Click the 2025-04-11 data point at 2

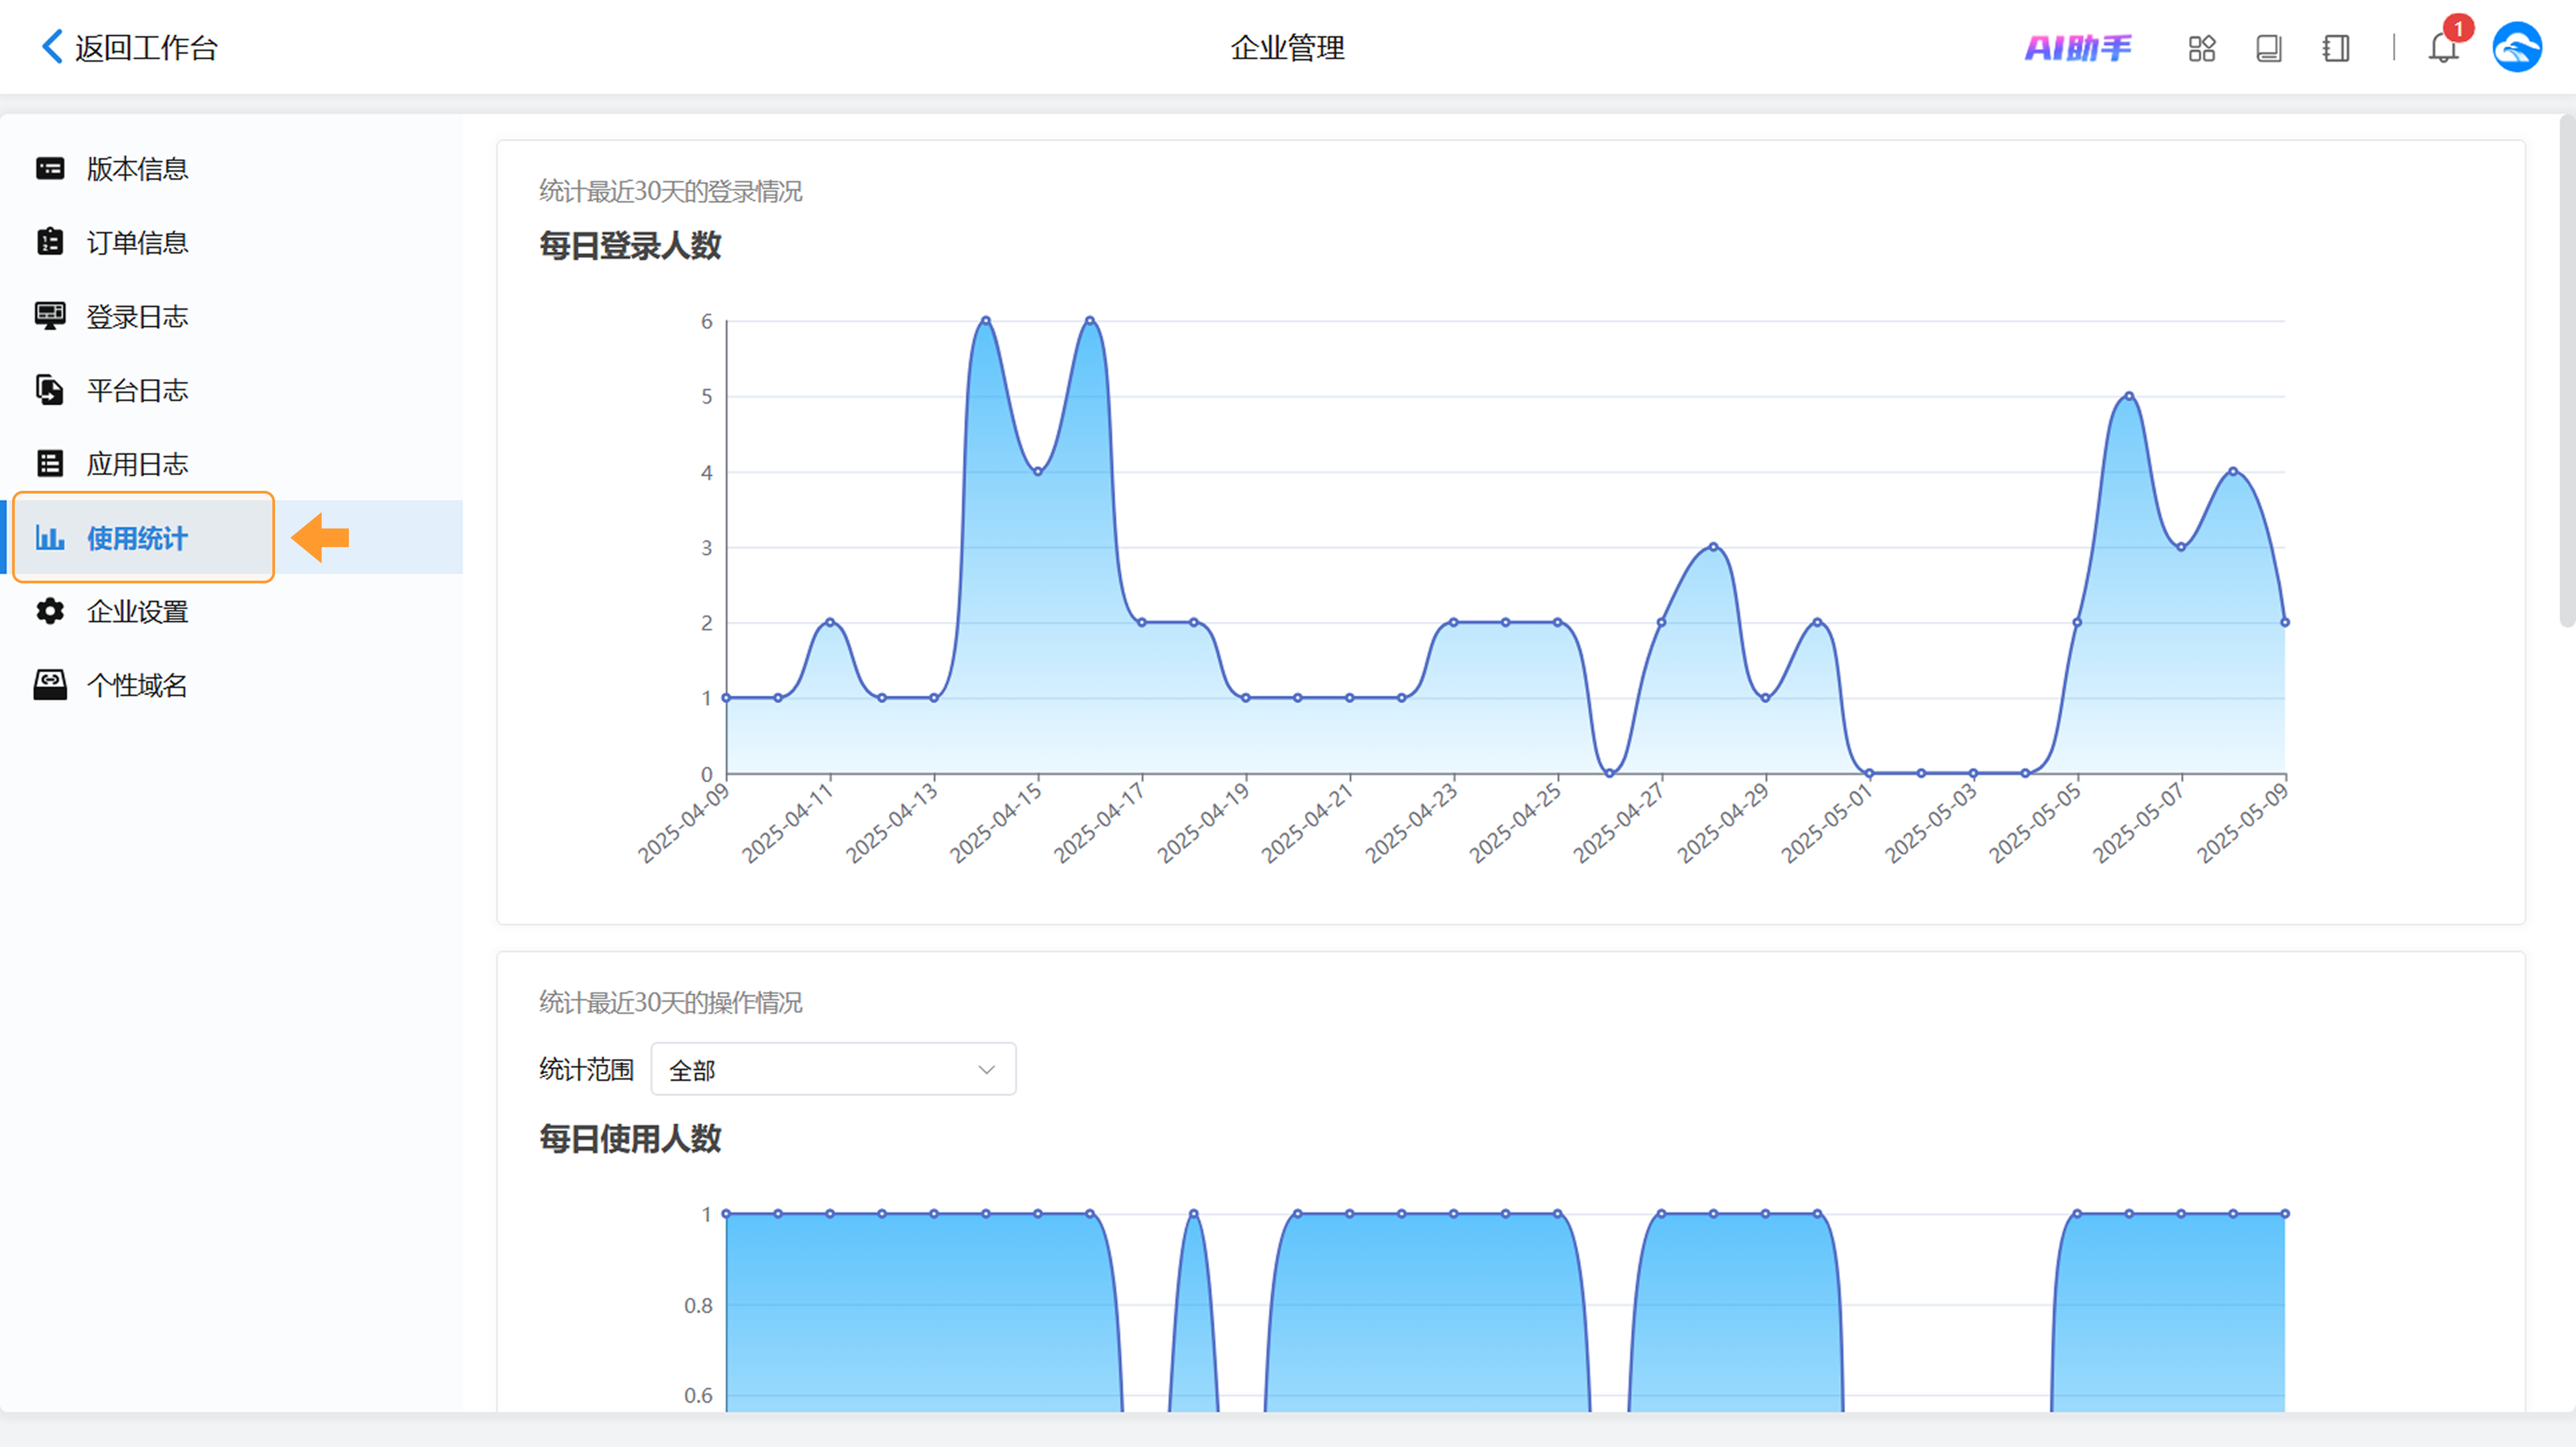pos(830,622)
